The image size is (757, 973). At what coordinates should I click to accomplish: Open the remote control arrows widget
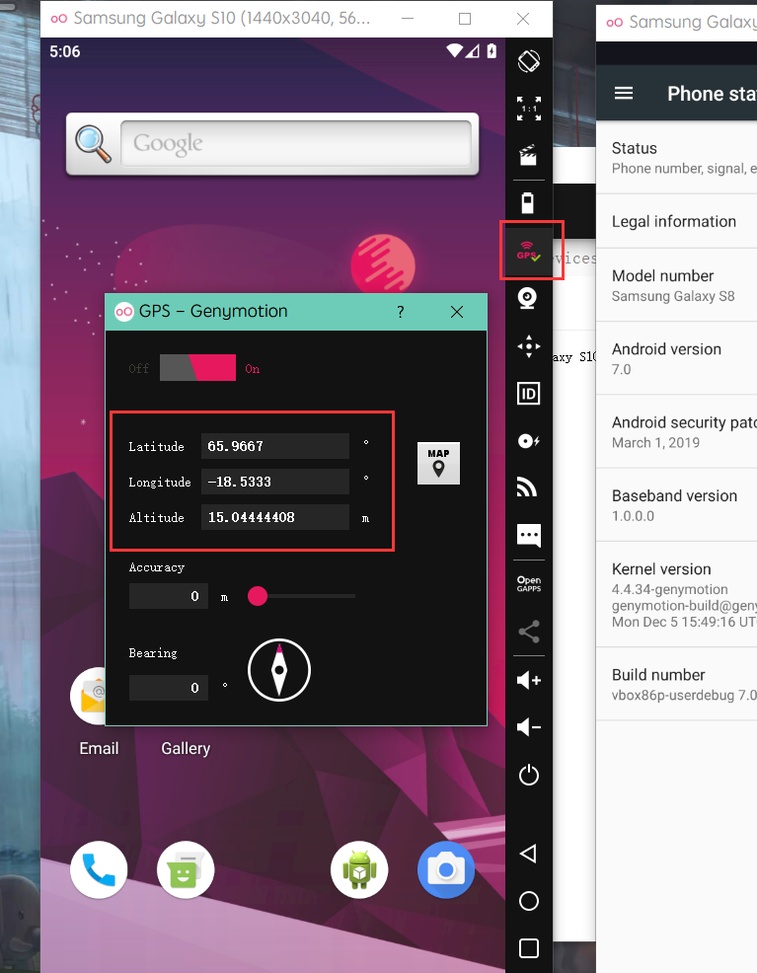pyautogui.click(x=529, y=346)
